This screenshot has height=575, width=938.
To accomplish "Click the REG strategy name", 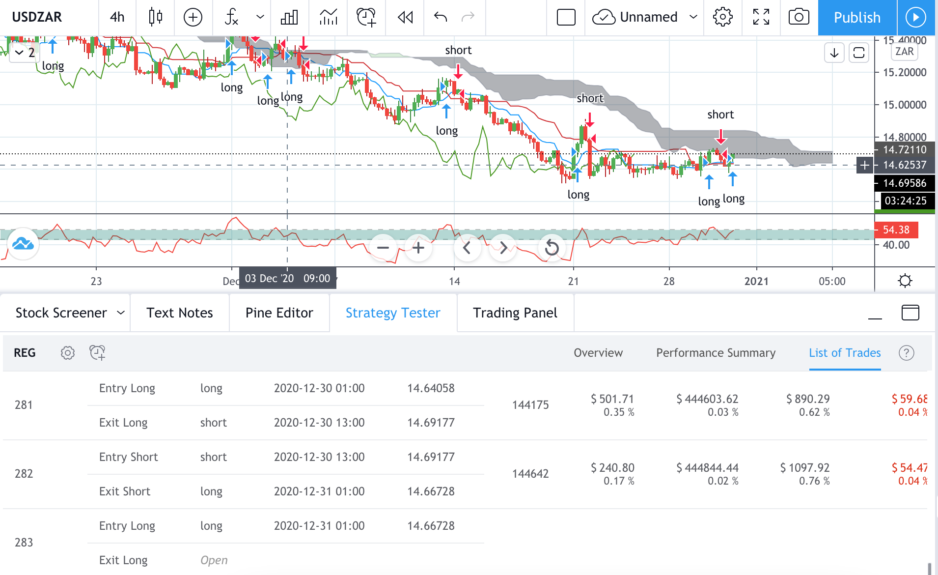I will coord(25,353).
